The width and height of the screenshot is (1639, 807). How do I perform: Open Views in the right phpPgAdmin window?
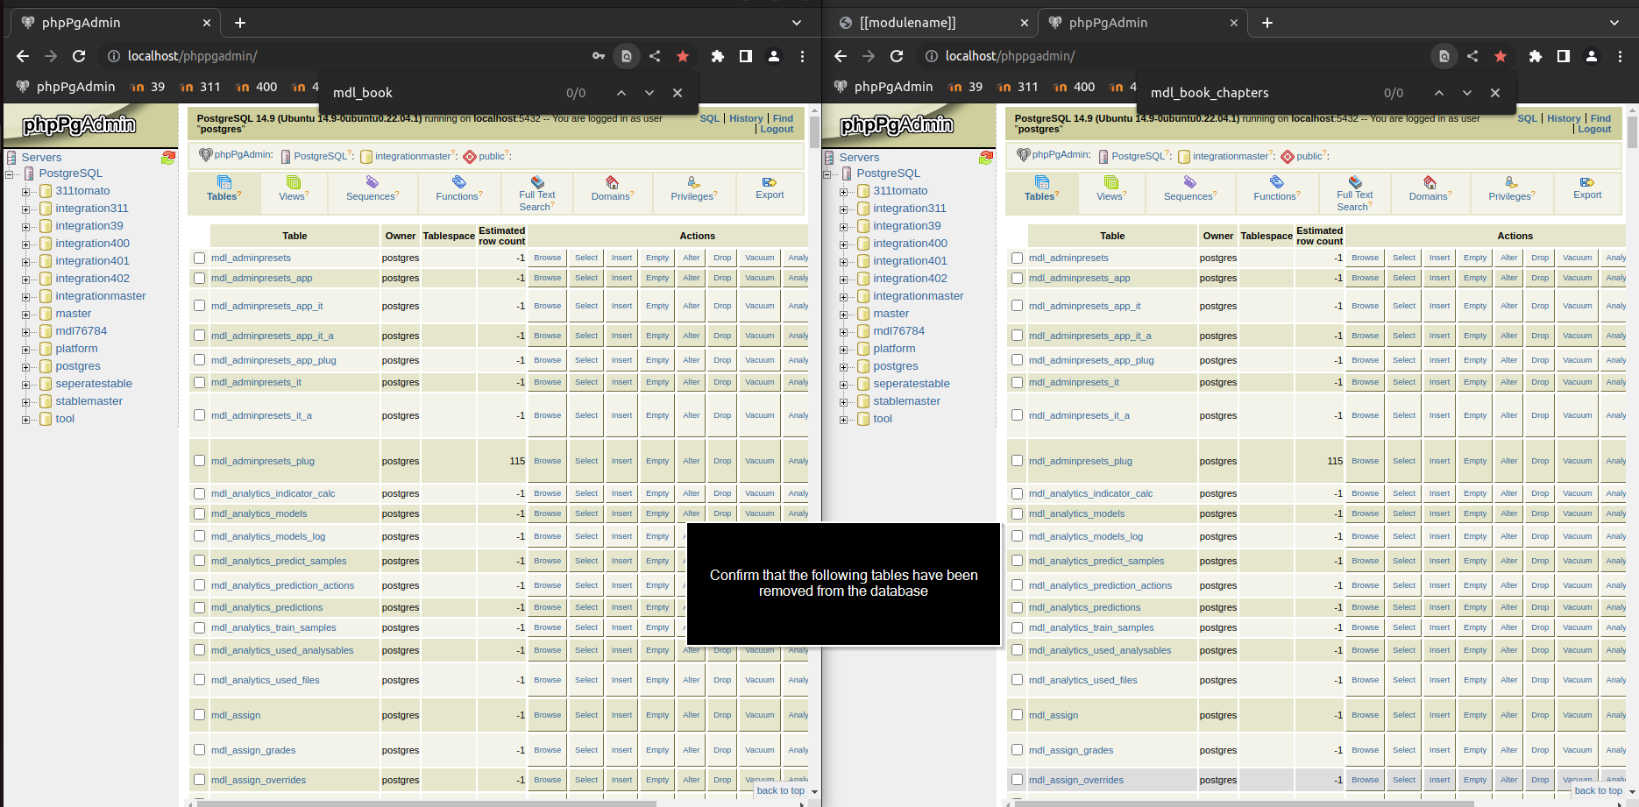click(x=1111, y=188)
